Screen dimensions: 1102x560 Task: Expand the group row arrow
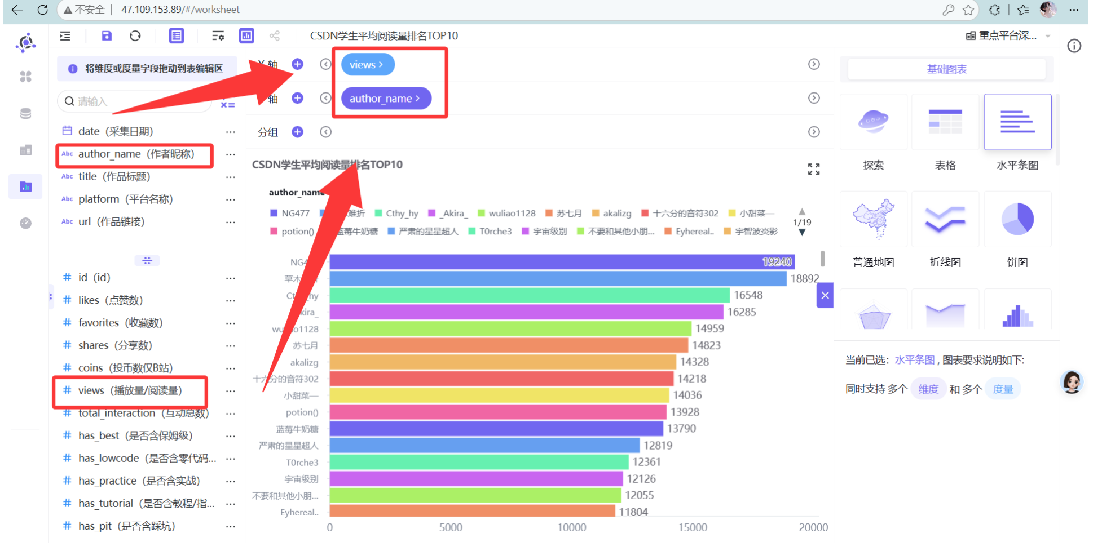click(x=814, y=132)
